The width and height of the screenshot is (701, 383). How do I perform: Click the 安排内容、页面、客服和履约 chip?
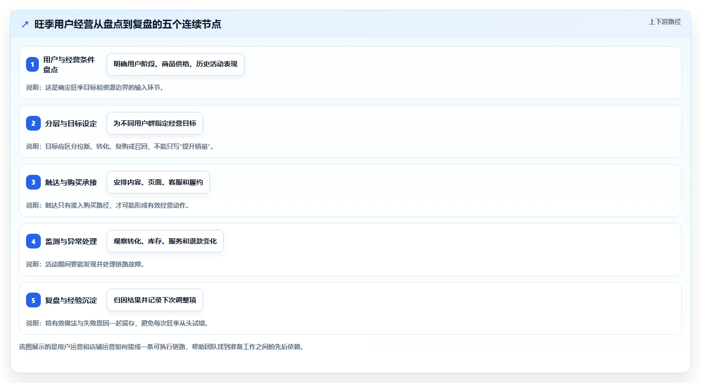[158, 182]
